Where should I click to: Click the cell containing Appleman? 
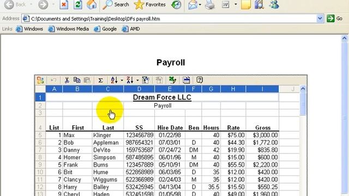tap(108, 143)
